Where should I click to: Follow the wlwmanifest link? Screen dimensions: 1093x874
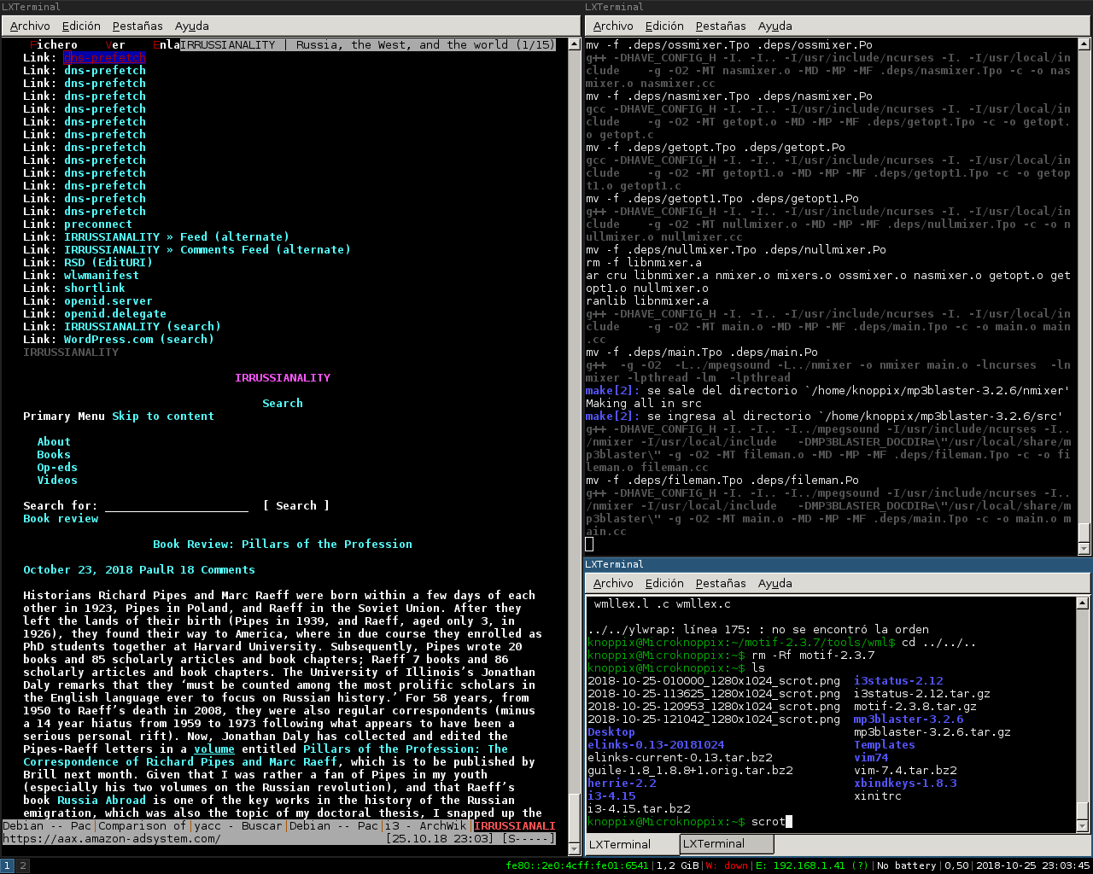point(102,275)
